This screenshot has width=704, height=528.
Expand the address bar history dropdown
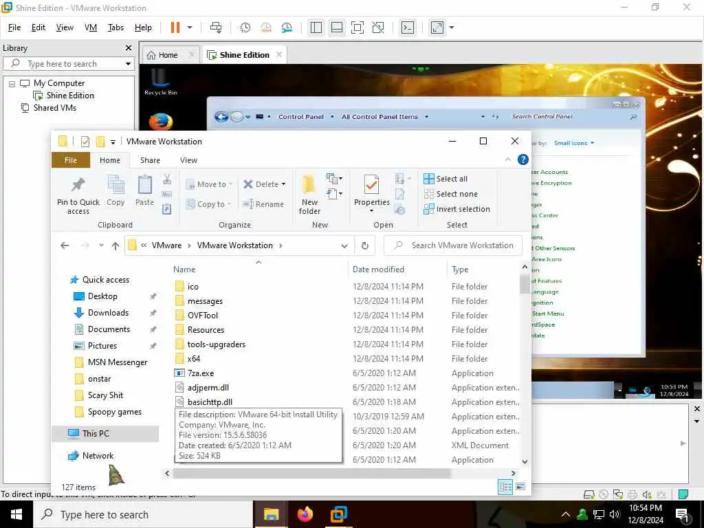344,245
